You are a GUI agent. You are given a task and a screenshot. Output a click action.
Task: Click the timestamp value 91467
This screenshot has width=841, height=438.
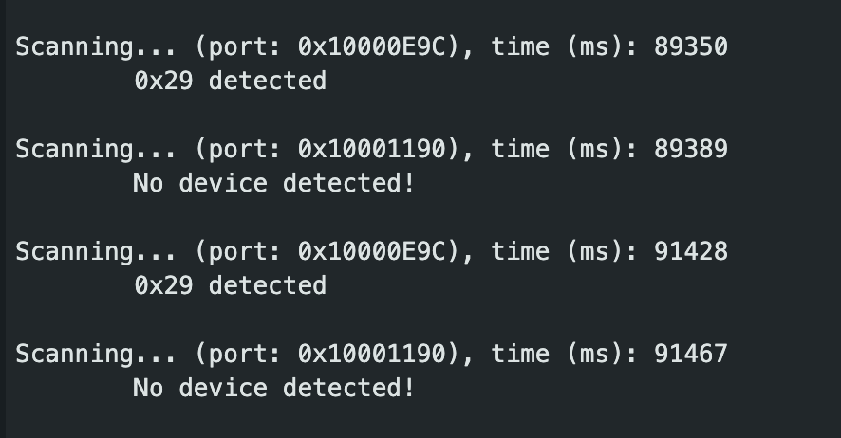click(x=691, y=354)
